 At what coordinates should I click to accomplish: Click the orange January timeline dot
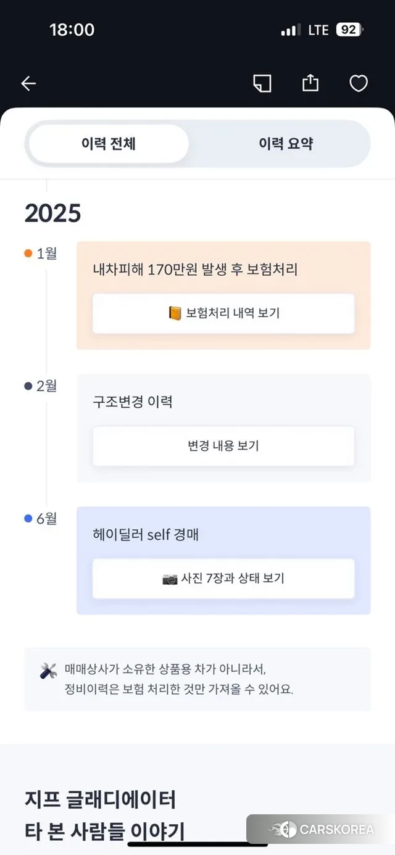pos(28,254)
